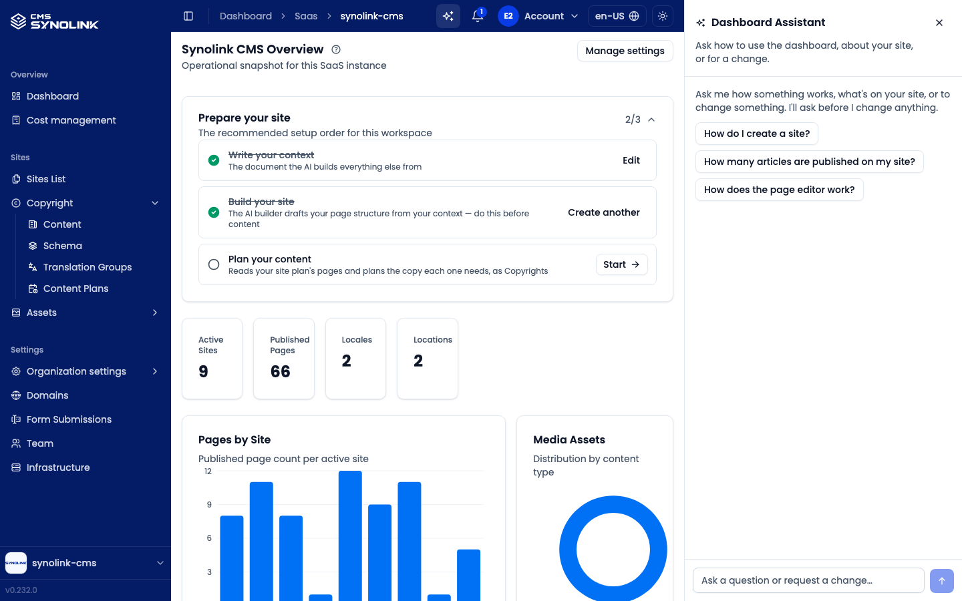The image size is (962, 601).
Task: Open Schema under Copyright
Action: 94,246
